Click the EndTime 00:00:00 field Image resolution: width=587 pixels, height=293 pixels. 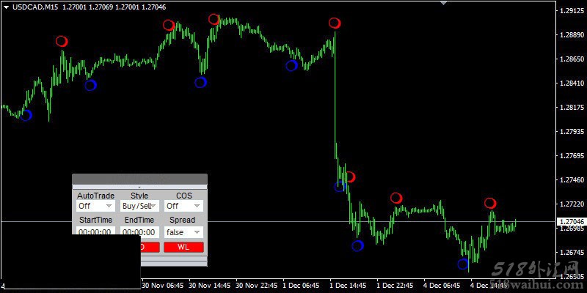(x=139, y=232)
